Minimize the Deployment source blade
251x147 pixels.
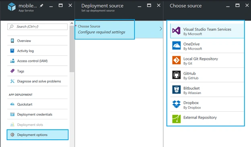(140, 6)
